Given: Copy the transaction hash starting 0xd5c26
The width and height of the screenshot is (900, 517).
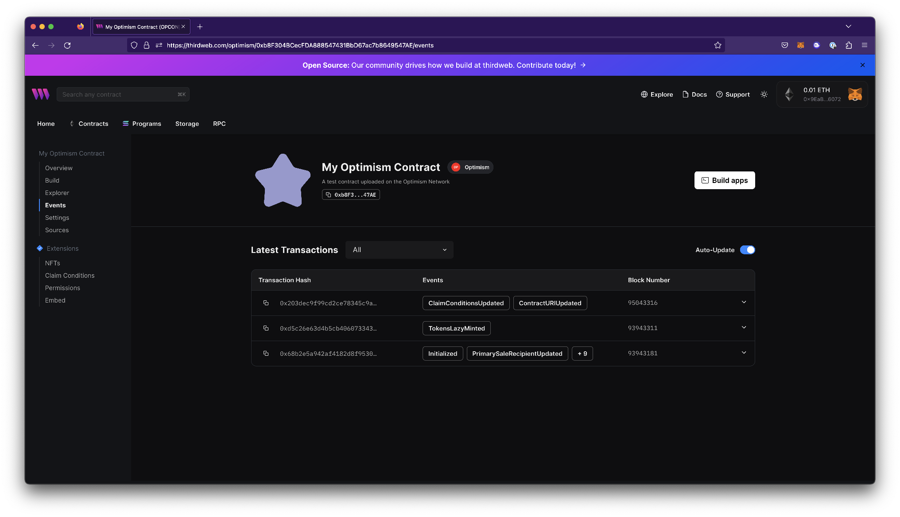Looking at the screenshot, I should click(266, 328).
